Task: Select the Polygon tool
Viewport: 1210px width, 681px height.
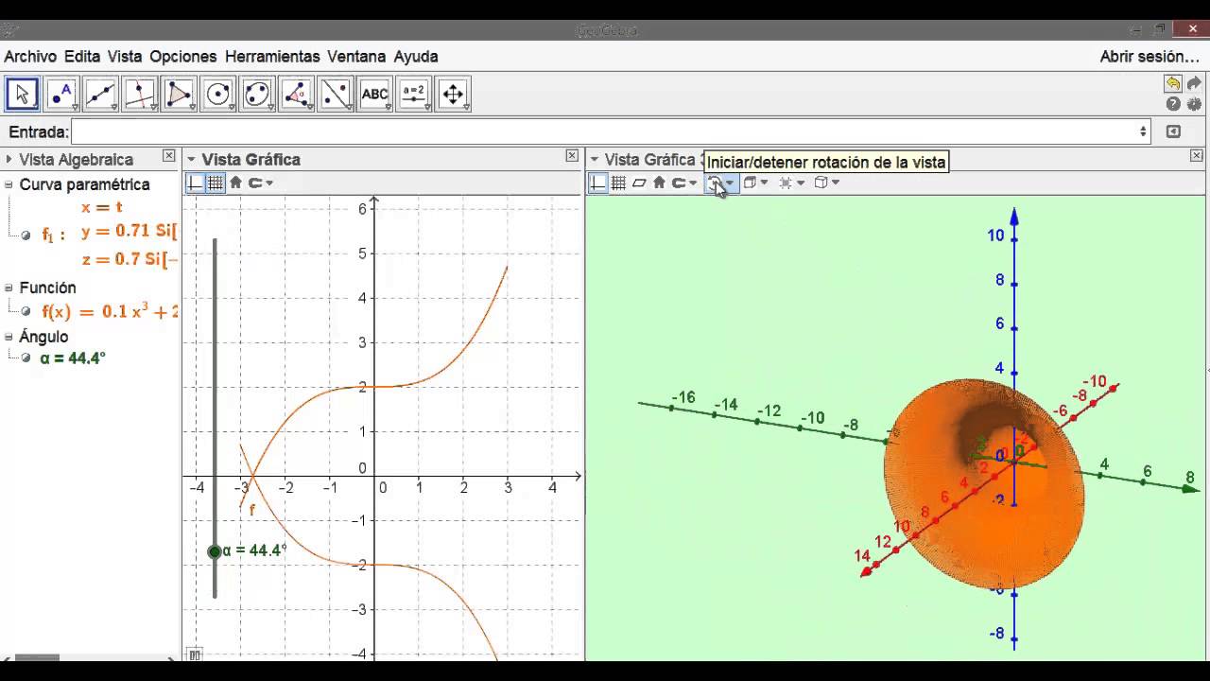Action: [179, 94]
